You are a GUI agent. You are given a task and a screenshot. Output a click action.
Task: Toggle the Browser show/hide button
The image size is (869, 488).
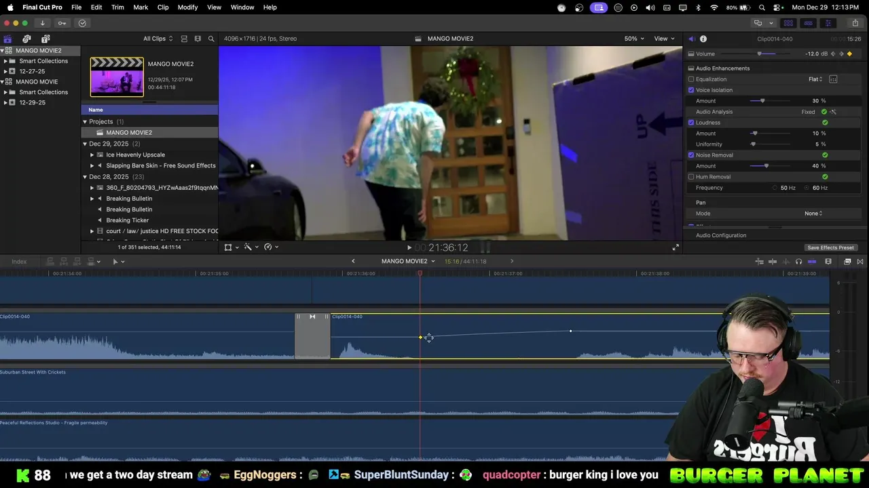(788, 23)
